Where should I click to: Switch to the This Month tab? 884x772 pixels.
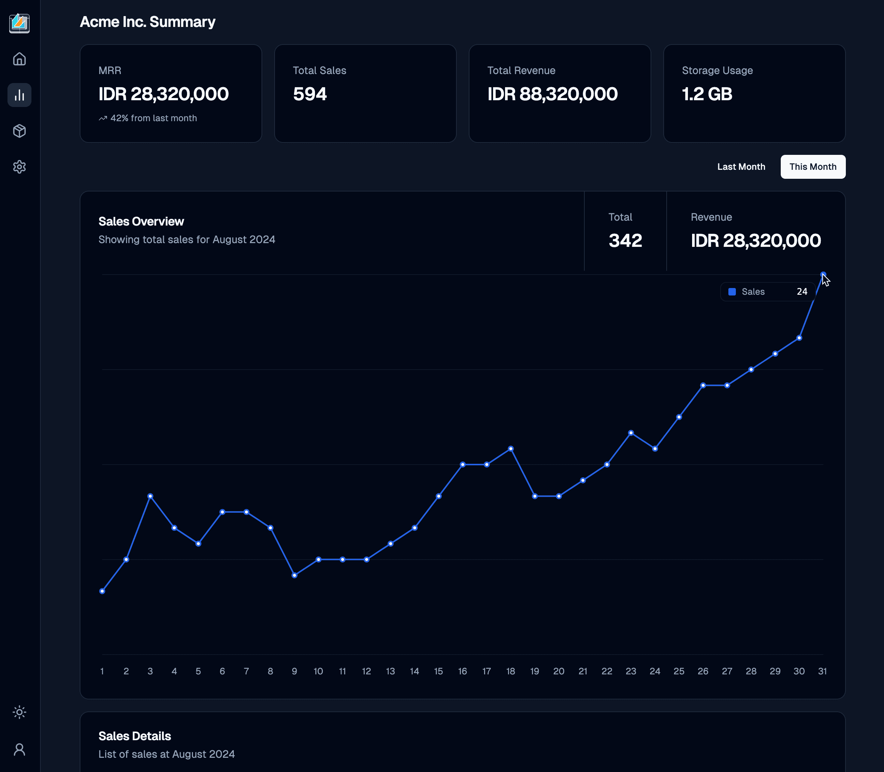813,167
